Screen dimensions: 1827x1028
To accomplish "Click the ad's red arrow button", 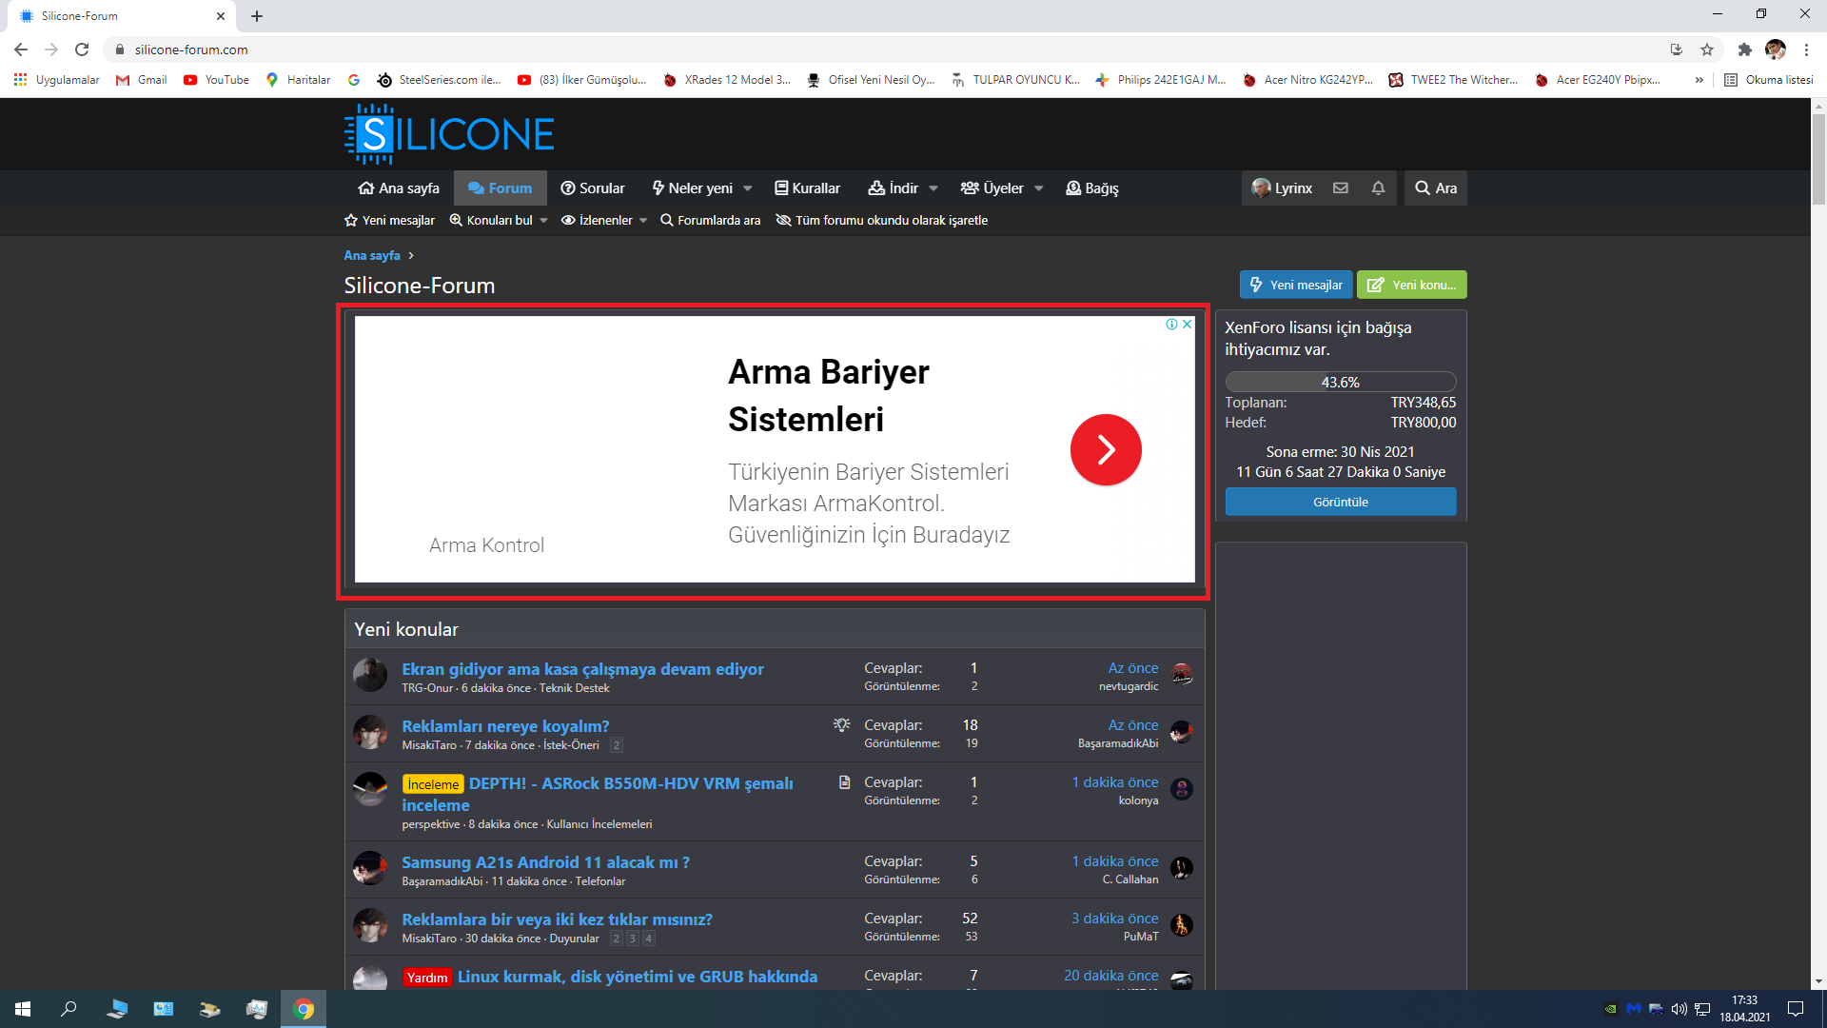I will tap(1106, 449).
